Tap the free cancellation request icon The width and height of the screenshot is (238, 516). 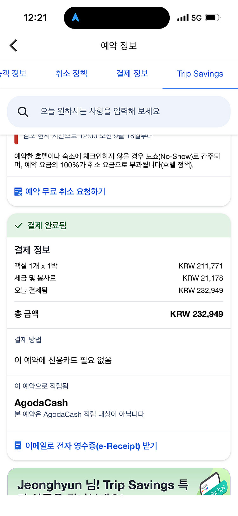point(18,192)
